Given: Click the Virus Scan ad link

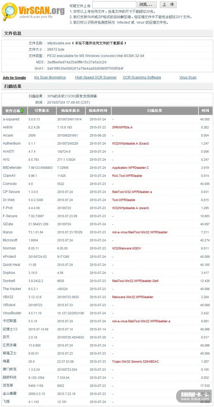Looking at the screenshot, I should (188, 77).
